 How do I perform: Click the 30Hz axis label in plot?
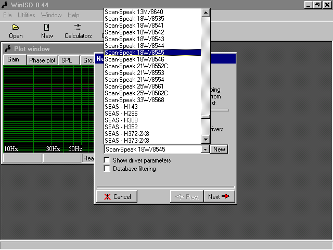click(x=53, y=148)
